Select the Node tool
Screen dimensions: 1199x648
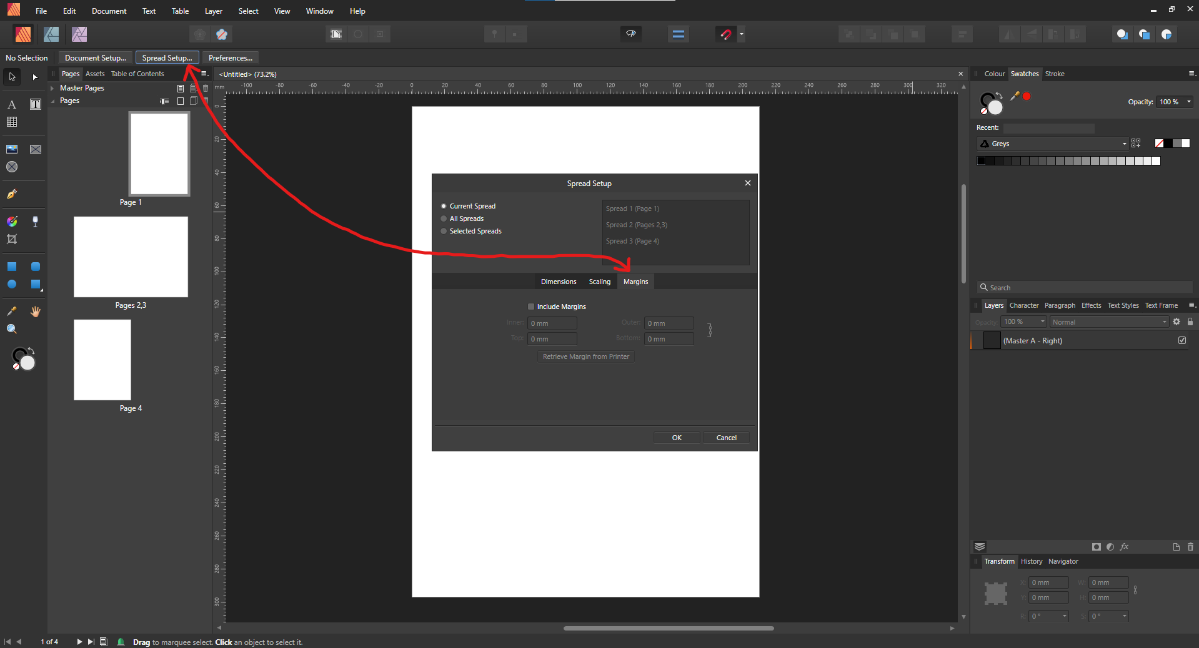pos(35,77)
